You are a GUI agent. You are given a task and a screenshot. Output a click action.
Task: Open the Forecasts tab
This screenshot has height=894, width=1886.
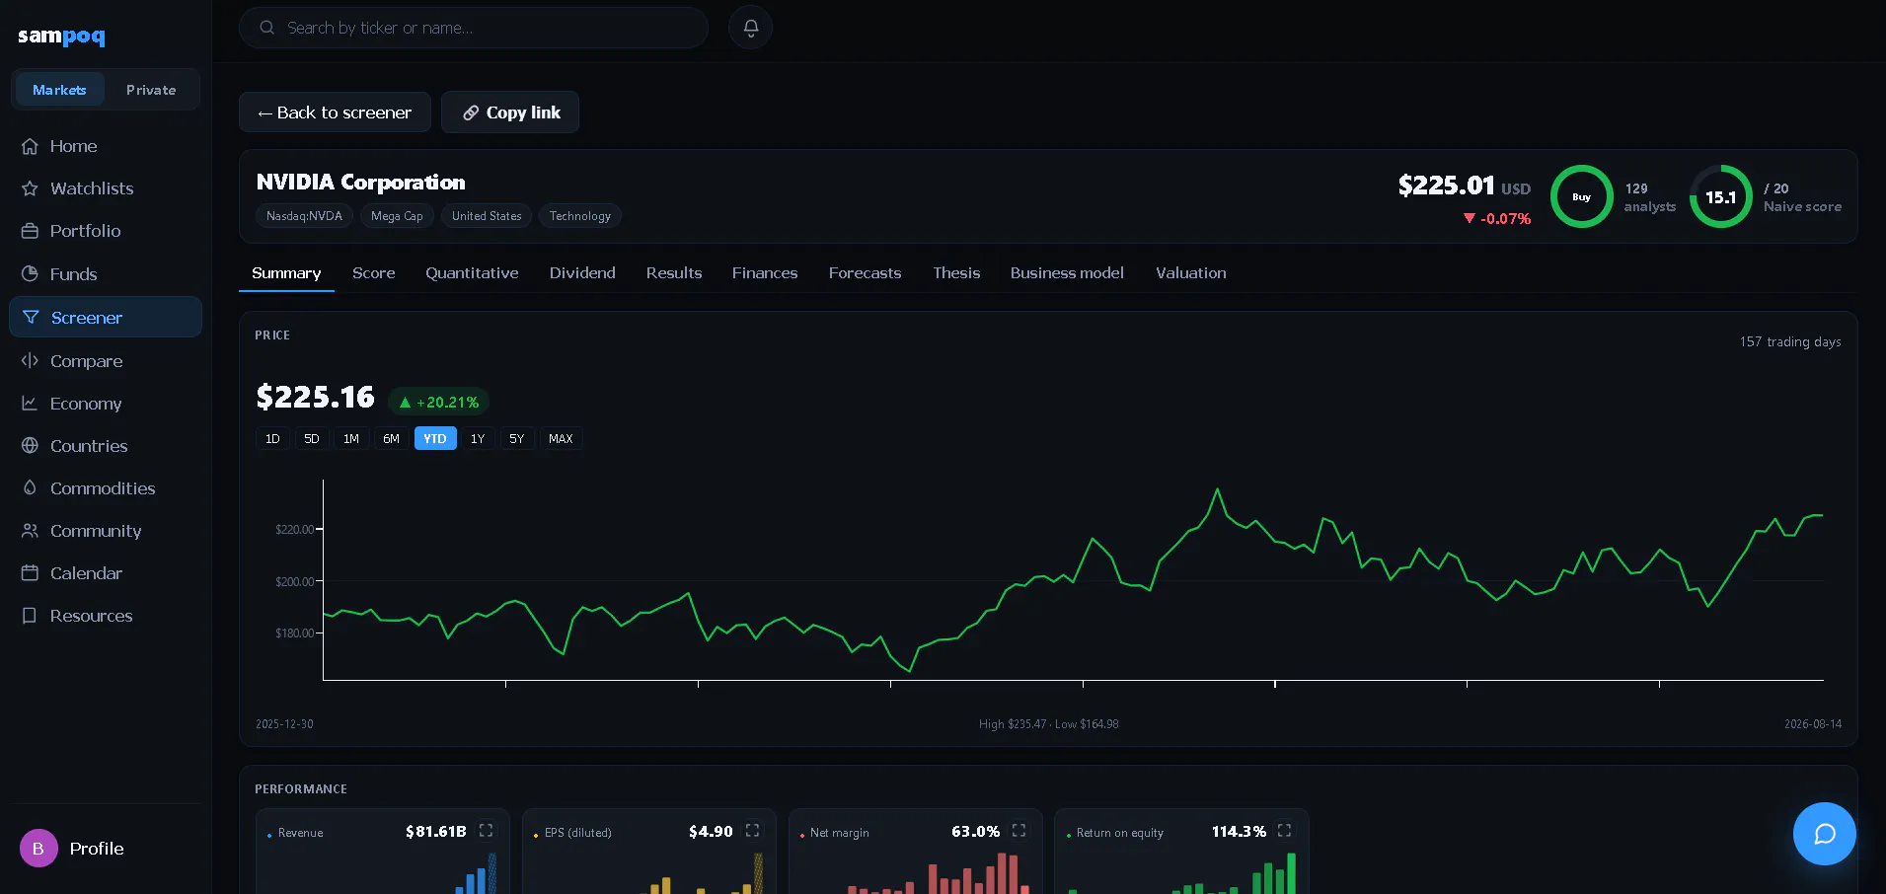tap(866, 273)
